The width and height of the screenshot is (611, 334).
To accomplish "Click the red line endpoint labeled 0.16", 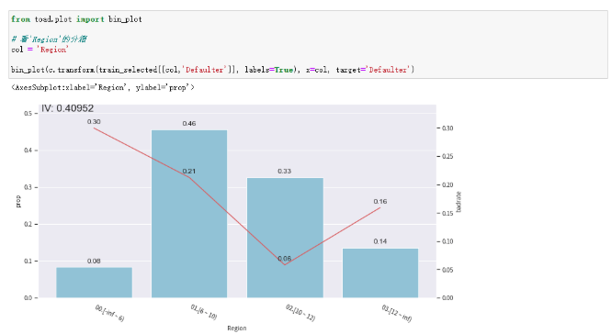I will [x=380, y=207].
